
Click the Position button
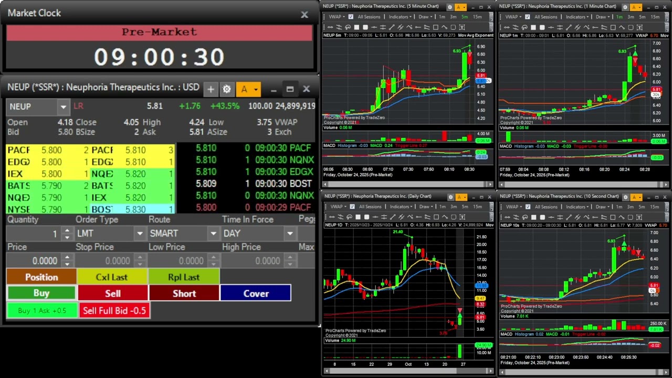tap(41, 277)
